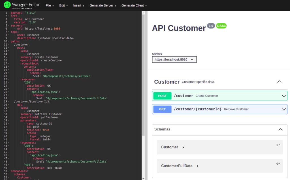The width and height of the screenshot is (290, 180).
Task: Click the return arrow icon on Customer schema
Action: [278, 145]
